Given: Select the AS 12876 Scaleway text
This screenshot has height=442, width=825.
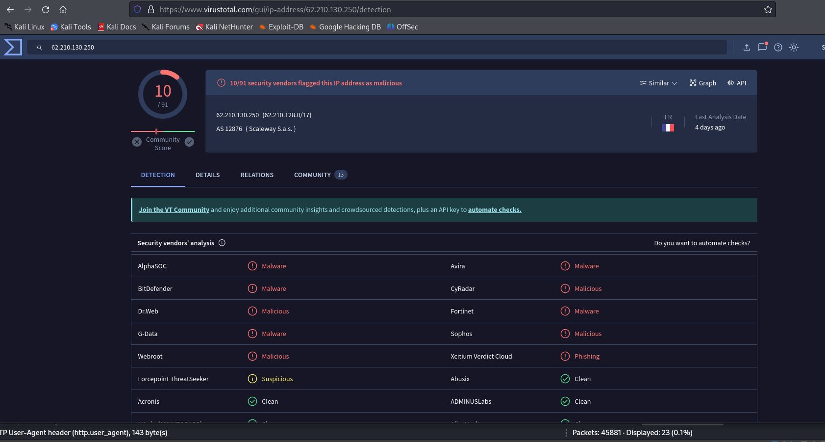Looking at the screenshot, I should click(256, 129).
